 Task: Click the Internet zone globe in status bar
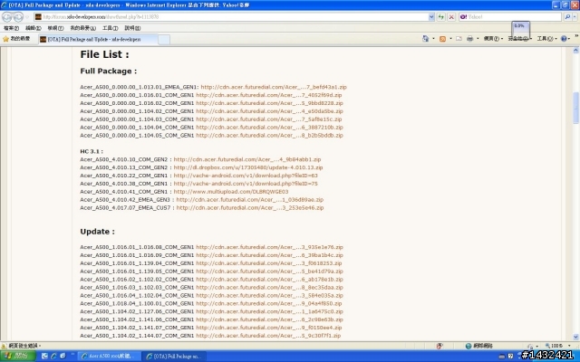pos(469,346)
